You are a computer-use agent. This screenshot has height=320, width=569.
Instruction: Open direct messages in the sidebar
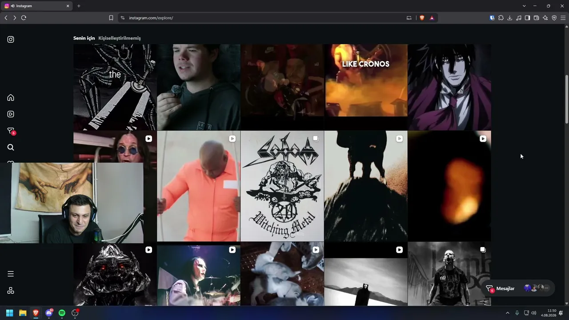click(x=11, y=131)
